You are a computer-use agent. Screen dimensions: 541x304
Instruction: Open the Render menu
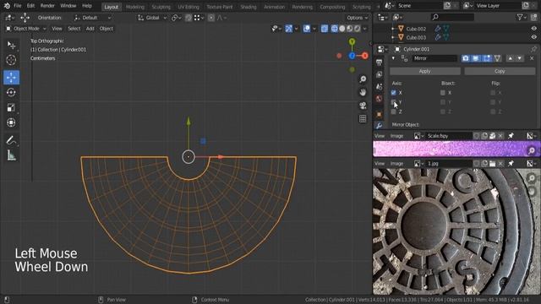tap(47, 6)
